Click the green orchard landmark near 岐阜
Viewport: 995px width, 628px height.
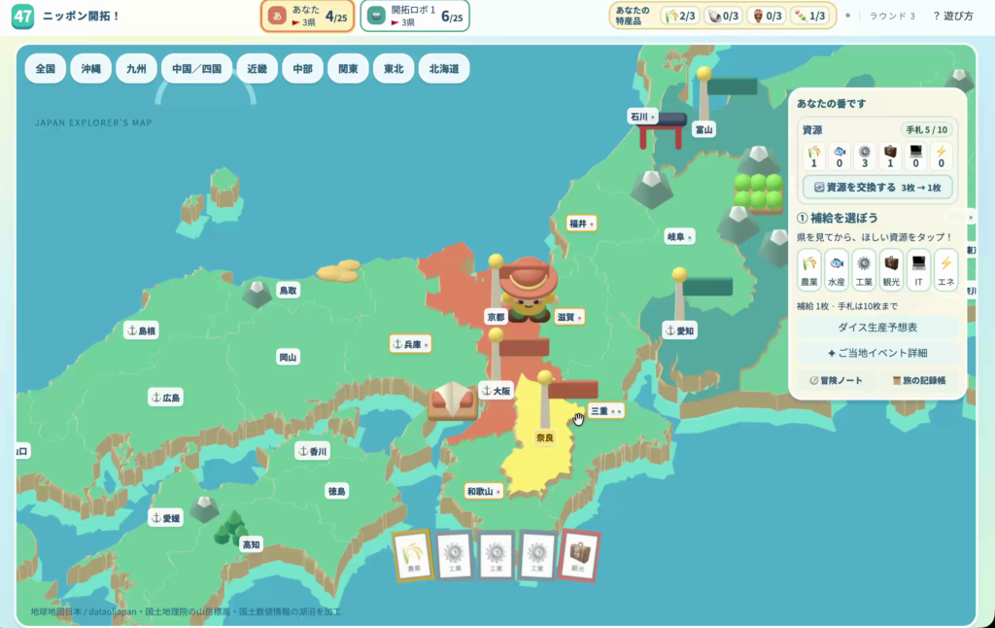(758, 192)
